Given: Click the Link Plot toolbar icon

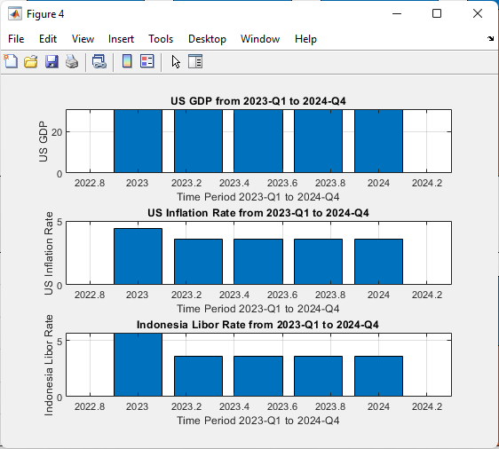Looking at the screenshot, I should [99, 61].
